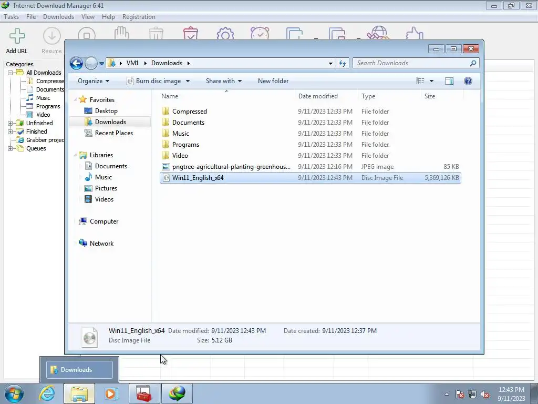
Task: Click the search magnifier icon
Action: [x=473, y=63]
